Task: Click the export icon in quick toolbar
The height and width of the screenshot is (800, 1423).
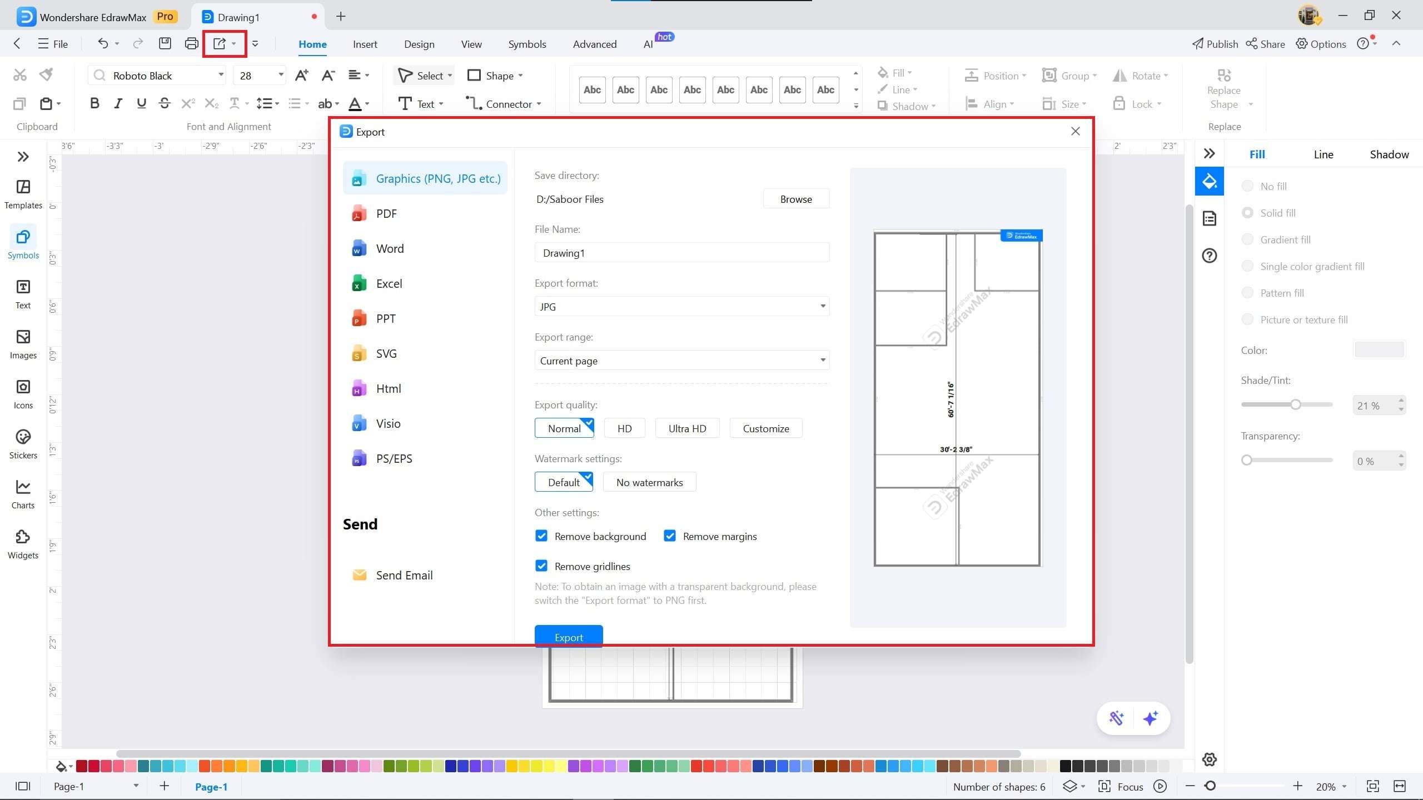Action: [x=220, y=43]
